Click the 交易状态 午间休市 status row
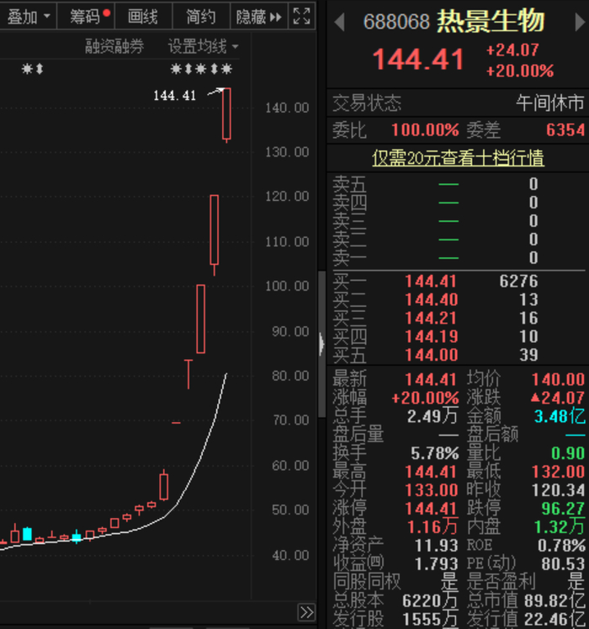The height and width of the screenshot is (629, 589). [x=458, y=103]
